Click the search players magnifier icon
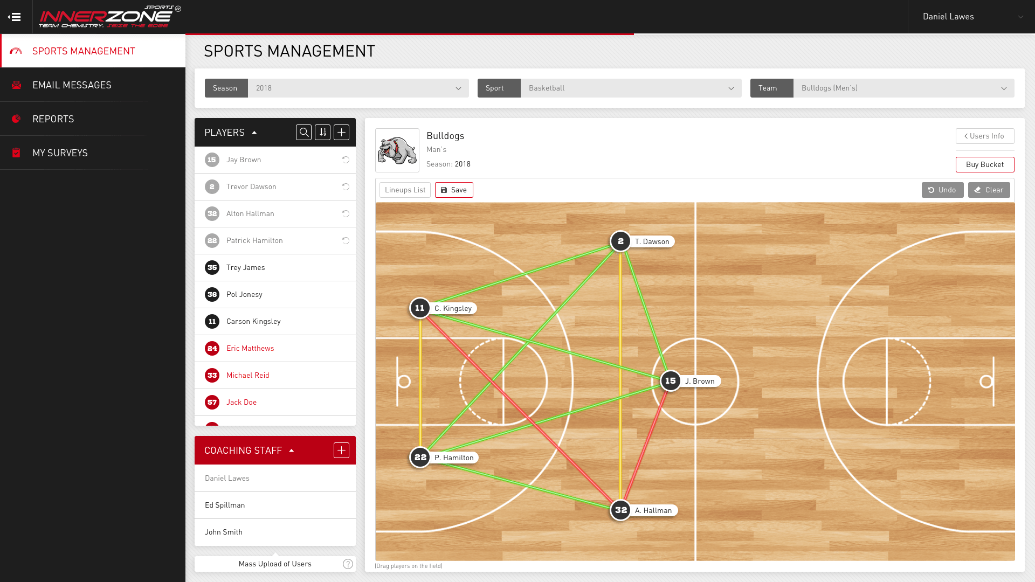1035x582 pixels. pyautogui.click(x=303, y=133)
